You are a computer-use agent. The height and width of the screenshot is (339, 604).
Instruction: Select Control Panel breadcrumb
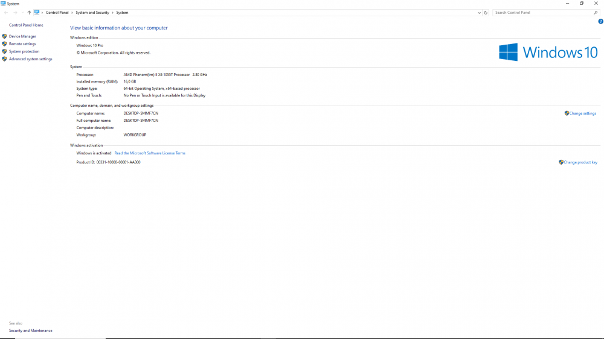(57, 13)
